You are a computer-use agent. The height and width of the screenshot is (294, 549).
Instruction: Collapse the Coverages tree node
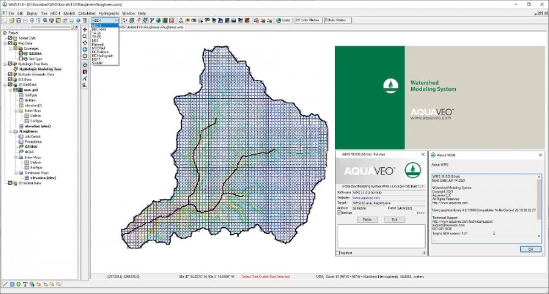click(10, 48)
